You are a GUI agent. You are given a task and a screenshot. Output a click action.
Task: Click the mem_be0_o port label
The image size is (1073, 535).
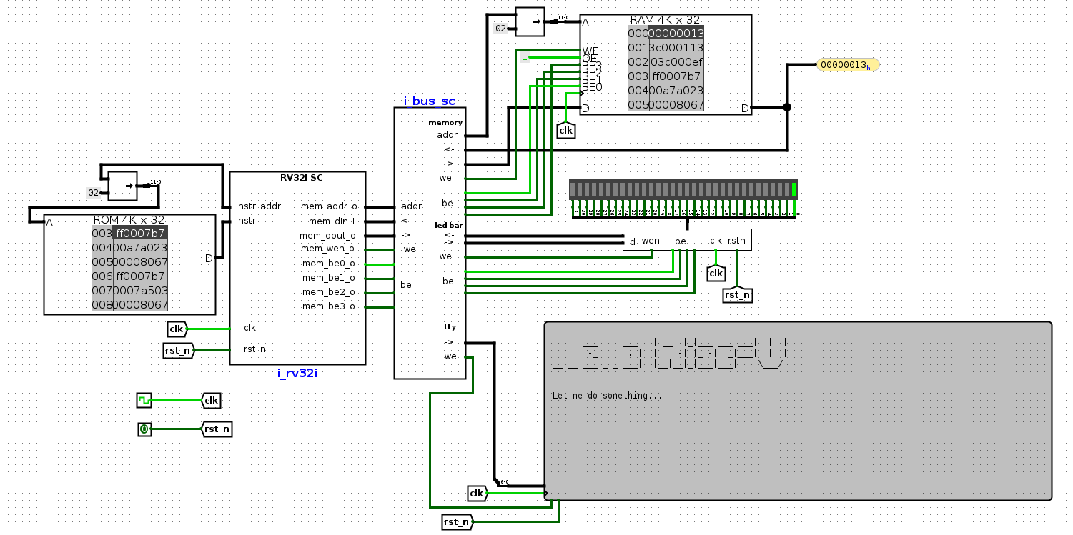pyautogui.click(x=328, y=264)
